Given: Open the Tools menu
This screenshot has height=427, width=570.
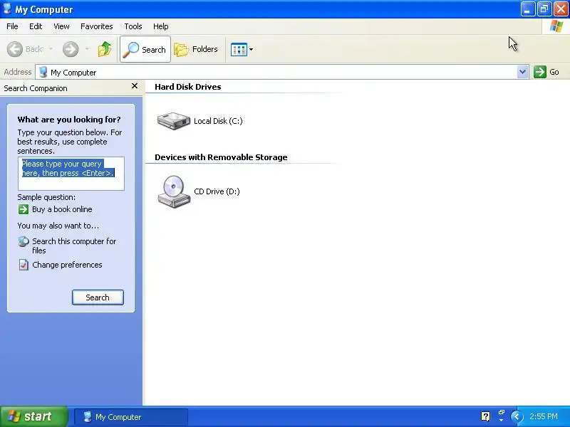Looking at the screenshot, I should (x=133, y=26).
